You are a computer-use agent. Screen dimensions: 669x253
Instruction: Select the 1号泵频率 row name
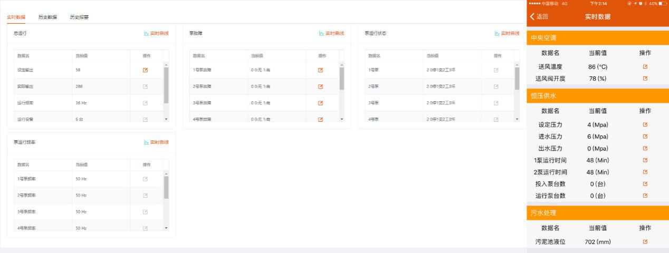26,179
